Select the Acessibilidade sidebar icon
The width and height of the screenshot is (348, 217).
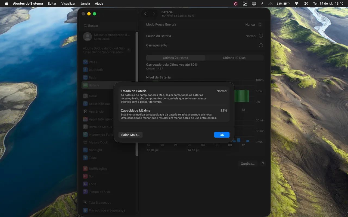[85, 104]
